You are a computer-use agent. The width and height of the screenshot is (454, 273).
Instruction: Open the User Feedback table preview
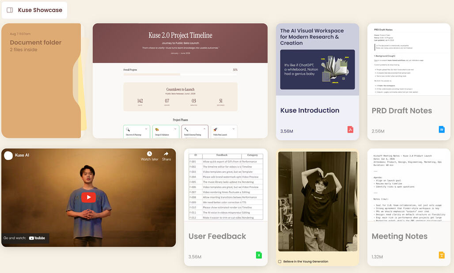coord(226,186)
